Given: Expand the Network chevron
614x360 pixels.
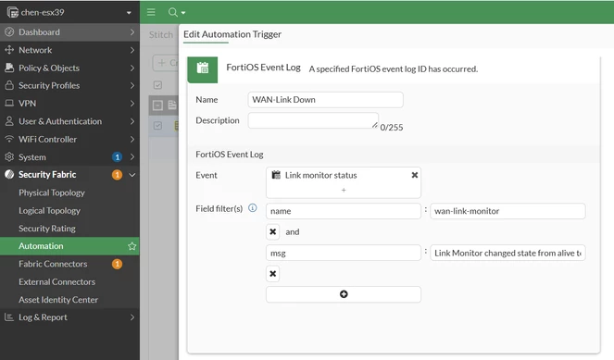Looking at the screenshot, I should coord(132,50).
